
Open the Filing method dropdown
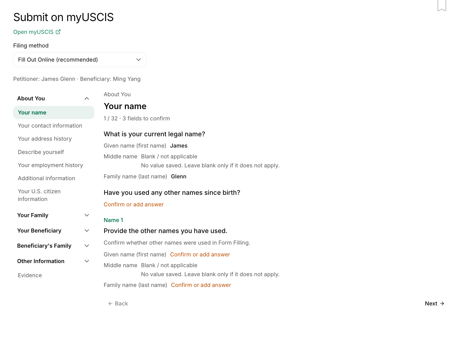pos(79,60)
